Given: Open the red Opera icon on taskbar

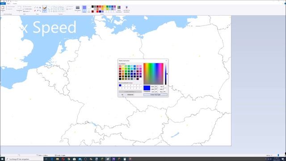Looking at the screenshot, I should (x=63, y=159).
